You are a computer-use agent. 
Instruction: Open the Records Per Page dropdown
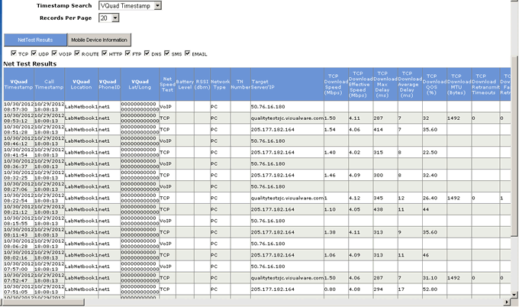[109, 18]
